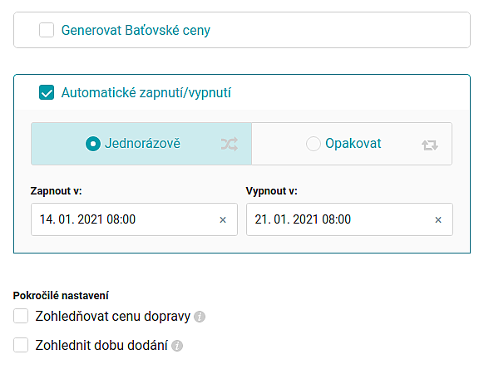Viewport: 479px width, 379px height.
Task: Select the Opakovat radio button
Action: 314,144
